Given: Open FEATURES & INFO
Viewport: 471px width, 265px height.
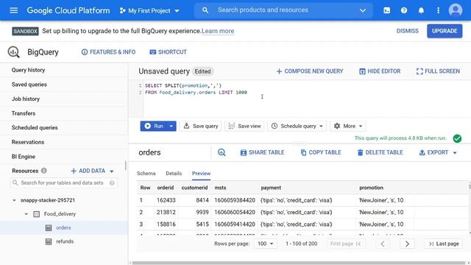Looking at the screenshot, I should [108, 52].
